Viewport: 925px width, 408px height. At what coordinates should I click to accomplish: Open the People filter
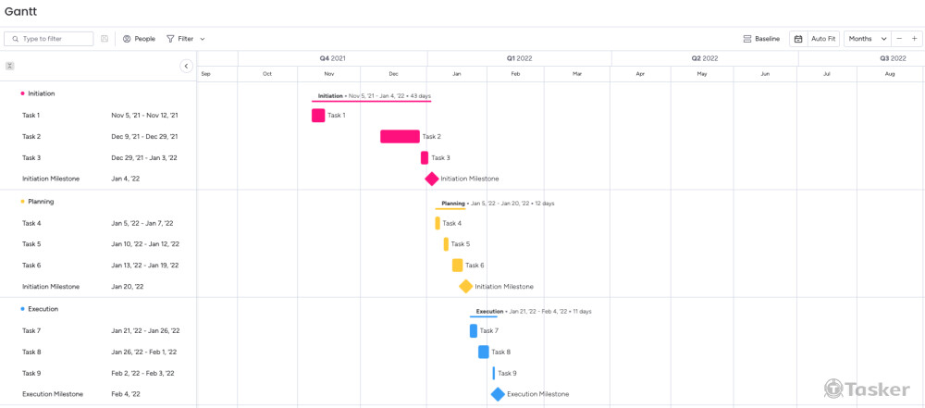(139, 39)
